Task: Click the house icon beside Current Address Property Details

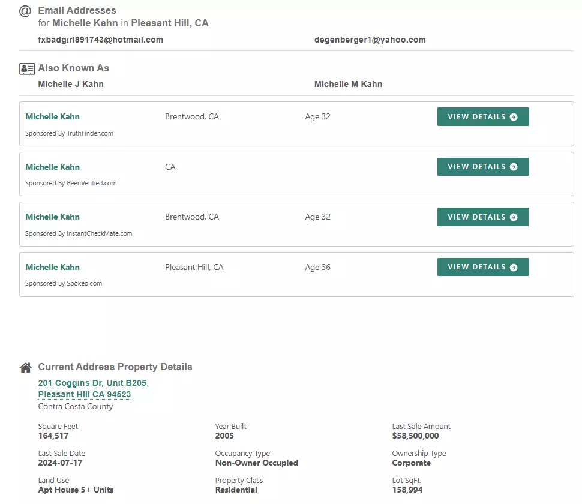Action: click(26, 367)
